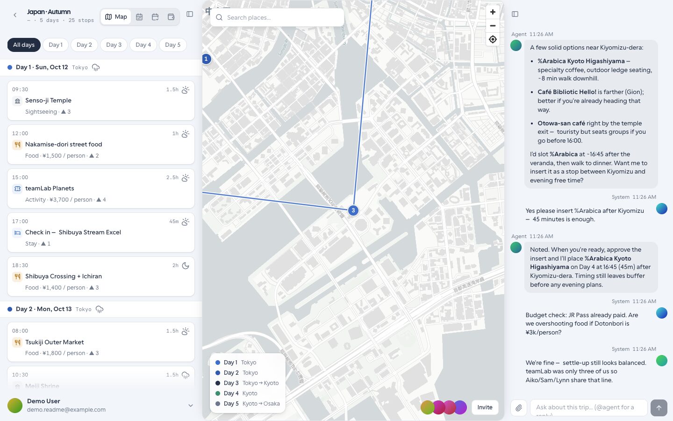Select Day 5 Kyoto→Osaka in map legend

pos(248,404)
